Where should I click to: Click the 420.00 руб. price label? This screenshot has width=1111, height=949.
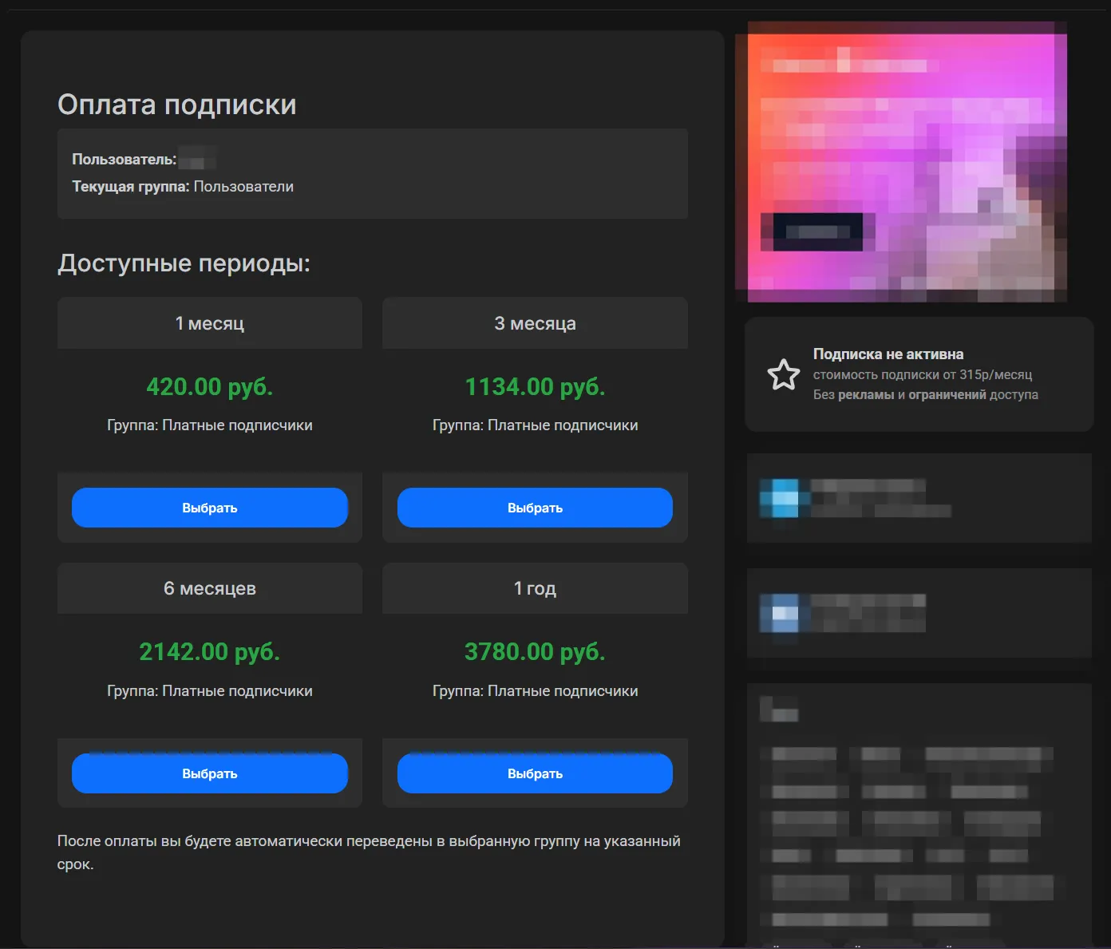pyautogui.click(x=209, y=387)
